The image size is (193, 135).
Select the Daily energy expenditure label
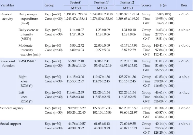[28, 19]
